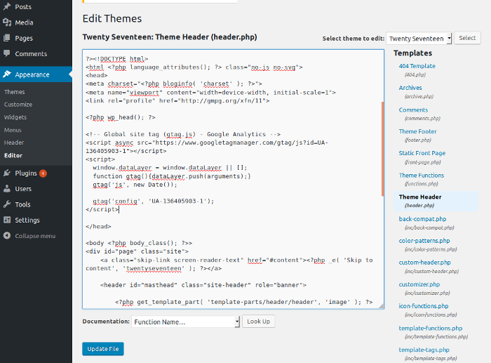Click the Pages icon in sidebar

pos(7,38)
